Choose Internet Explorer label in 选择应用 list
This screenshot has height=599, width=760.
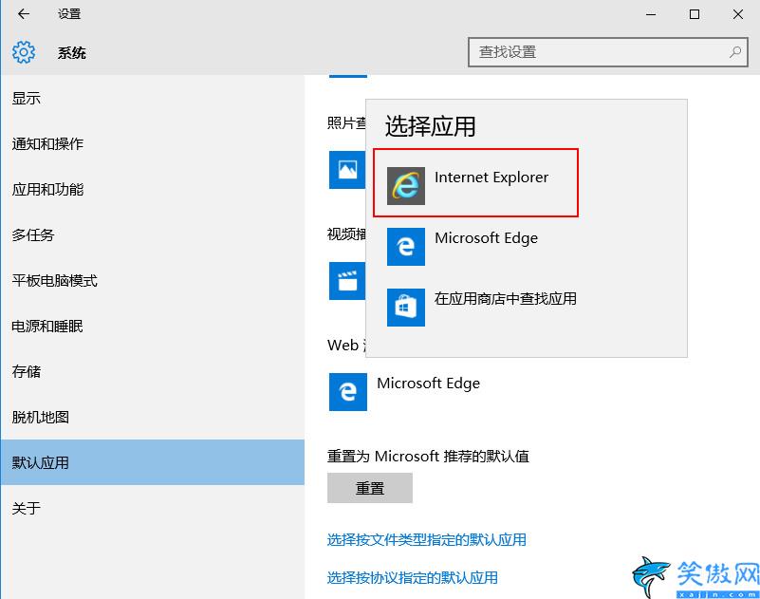[491, 178]
